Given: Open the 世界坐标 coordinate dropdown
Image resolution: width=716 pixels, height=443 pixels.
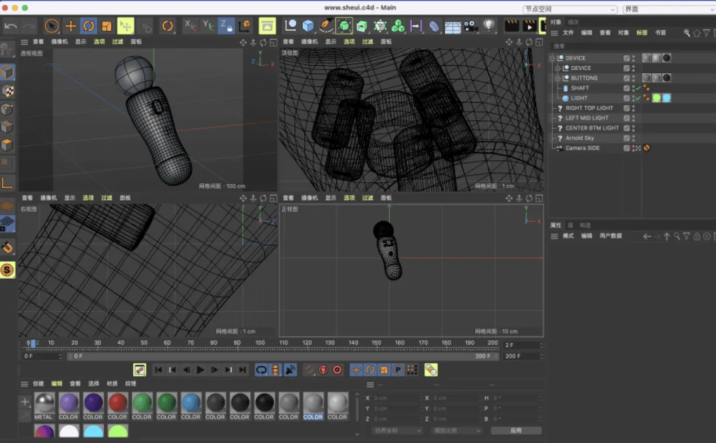Looking at the screenshot, I should coord(397,431).
